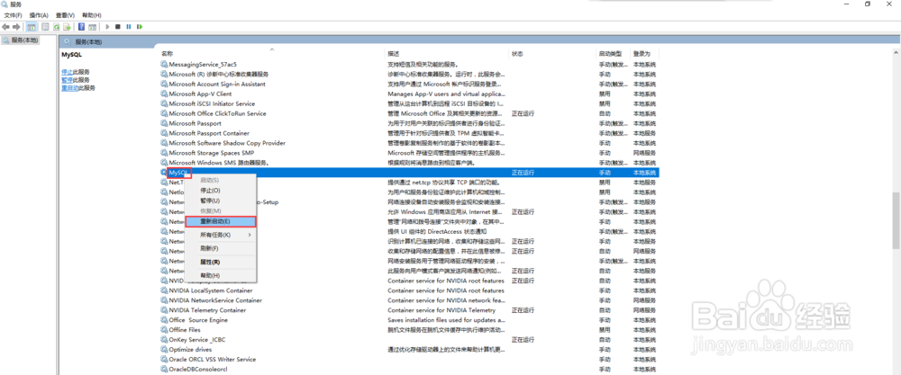Viewport: 901px width, 375px height.
Task: Click the gear icon of Microsoft iSCSI Initiator Service
Action: click(x=164, y=103)
